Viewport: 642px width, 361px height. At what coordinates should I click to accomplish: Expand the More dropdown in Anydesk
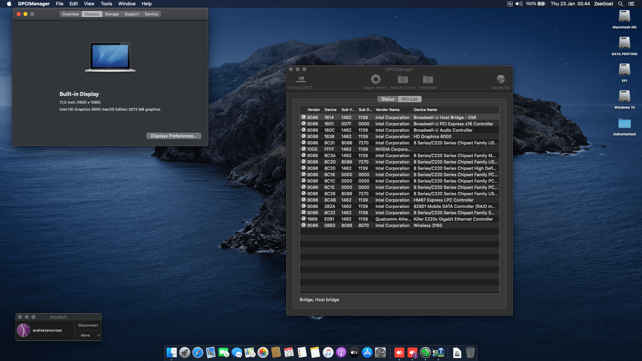(x=88, y=335)
